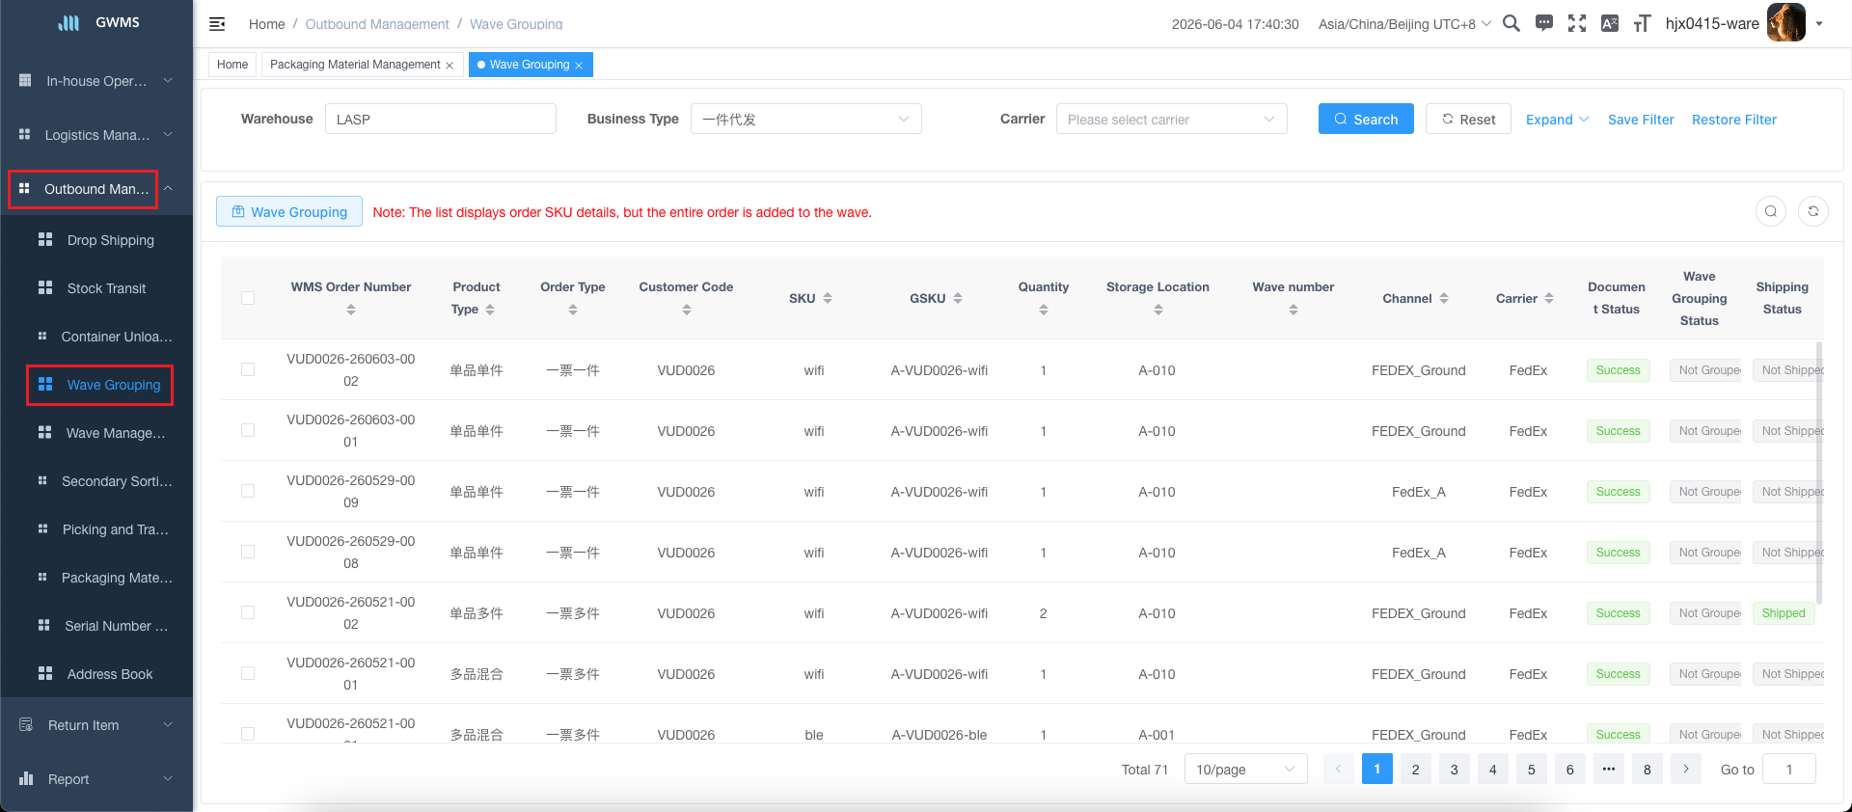This screenshot has width=1852, height=812.
Task: Open Packaging Material sidebar item
Action: (x=96, y=578)
